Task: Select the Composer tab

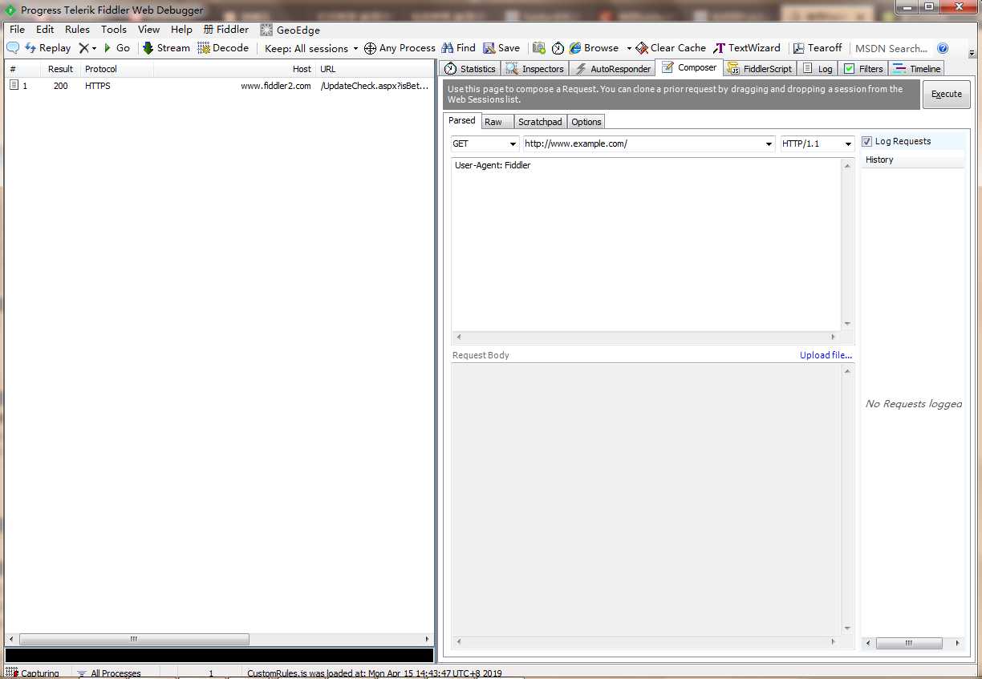Action: pyautogui.click(x=689, y=68)
